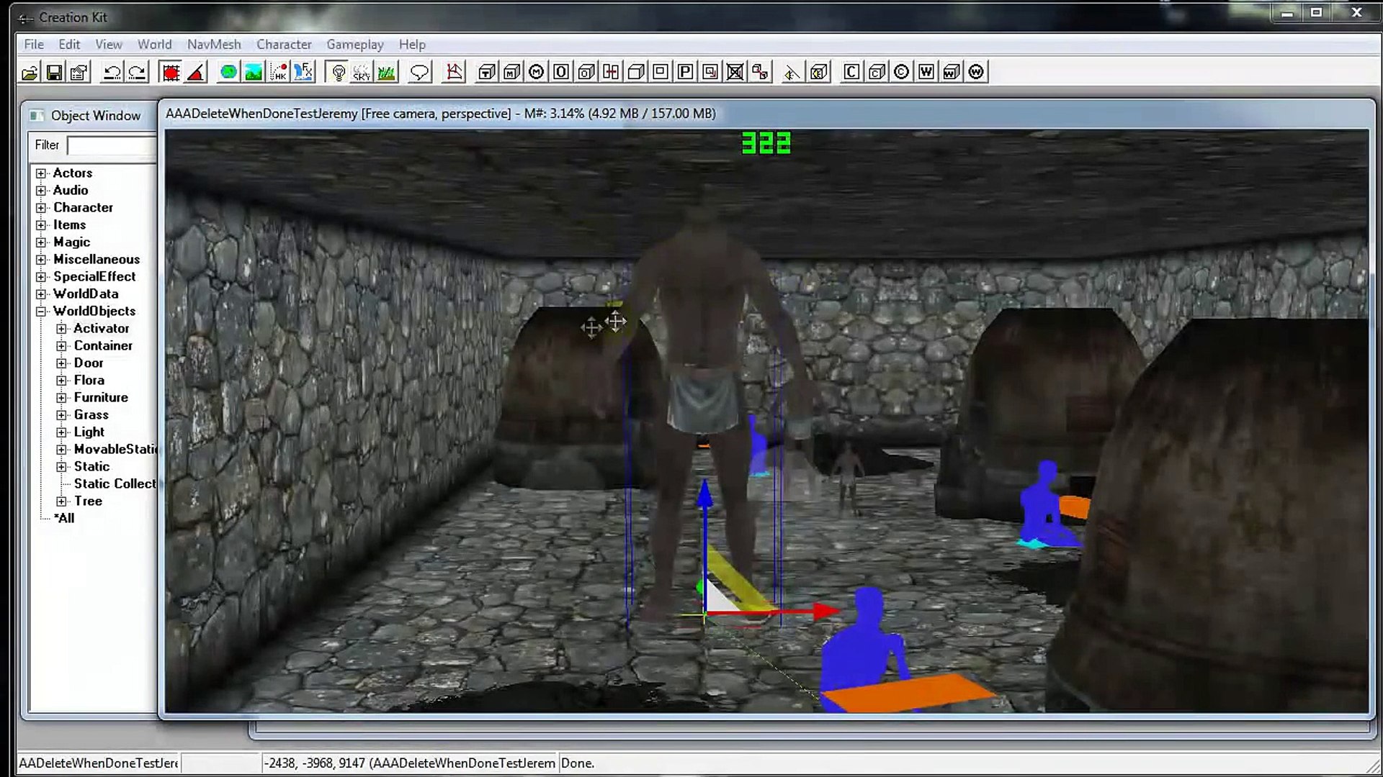The height and width of the screenshot is (777, 1383).
Task: Click the circled M icon
Action: click(537, 72)
